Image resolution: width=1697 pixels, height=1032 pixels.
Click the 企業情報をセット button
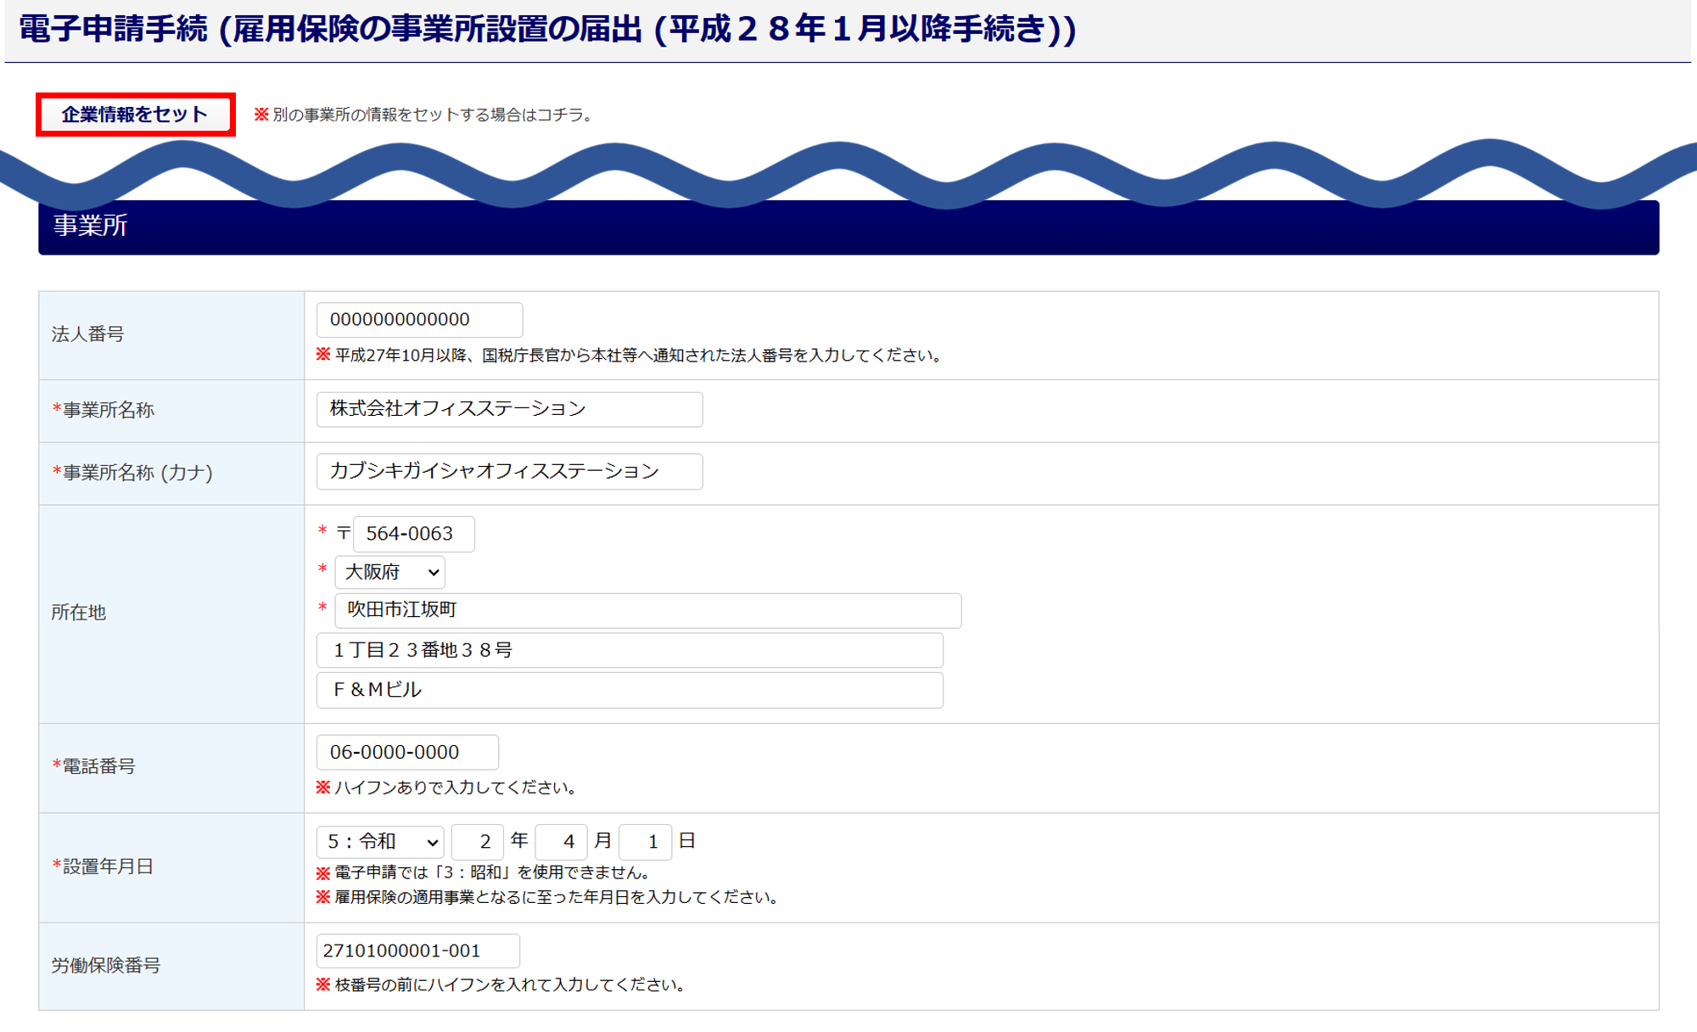135,115
